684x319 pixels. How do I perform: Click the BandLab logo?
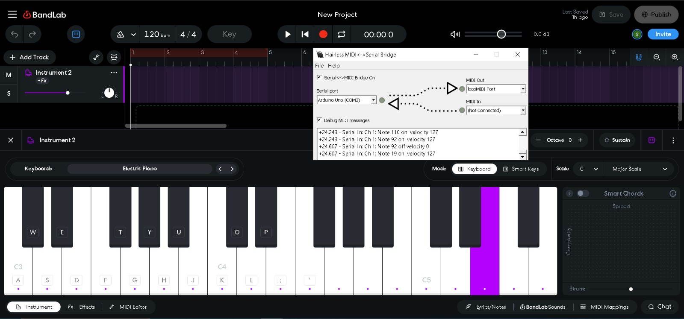45,15
